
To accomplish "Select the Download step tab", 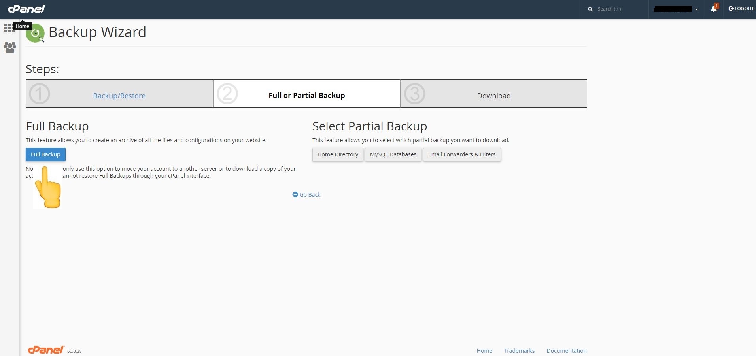I will [493, 96].
